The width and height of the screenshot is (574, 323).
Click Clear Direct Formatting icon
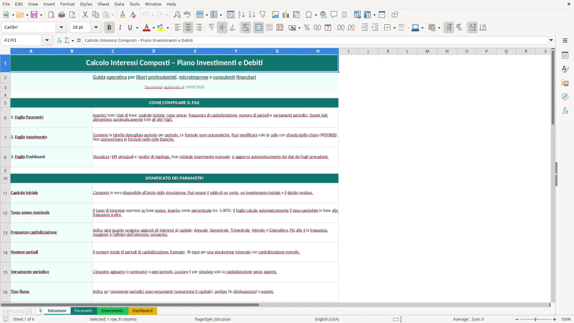pos(133,15)
